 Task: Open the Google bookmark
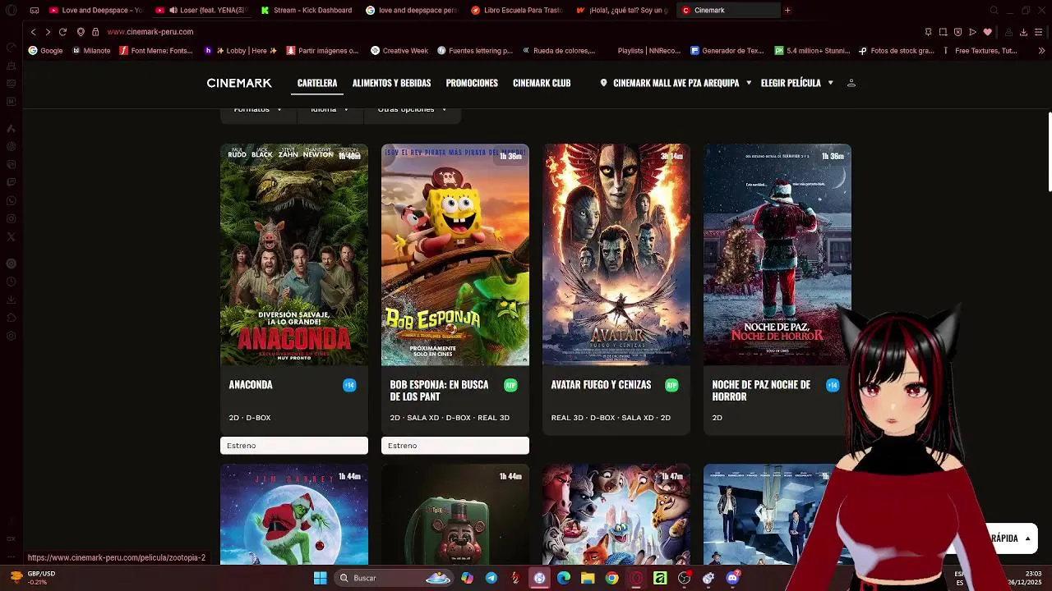point(45,51)
